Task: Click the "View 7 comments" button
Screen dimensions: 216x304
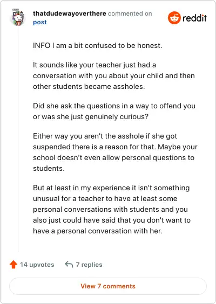Action: pyautogui.click(x=108, y=286)
